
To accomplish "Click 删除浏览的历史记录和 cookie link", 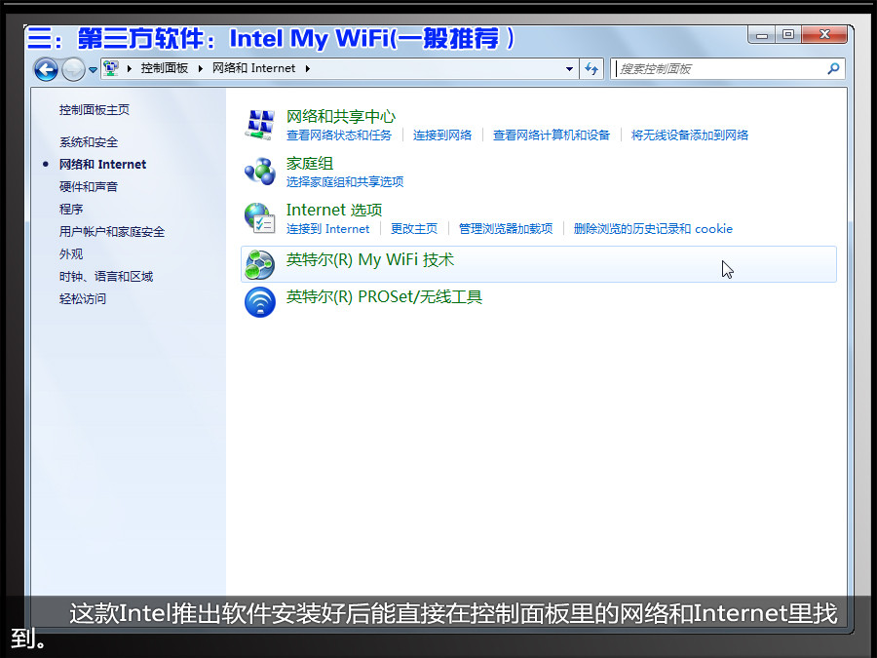I will tap(653, 229).
